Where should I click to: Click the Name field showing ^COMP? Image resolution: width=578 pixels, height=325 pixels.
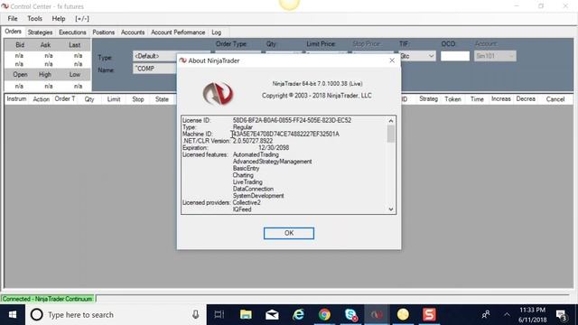pos(154,69)
